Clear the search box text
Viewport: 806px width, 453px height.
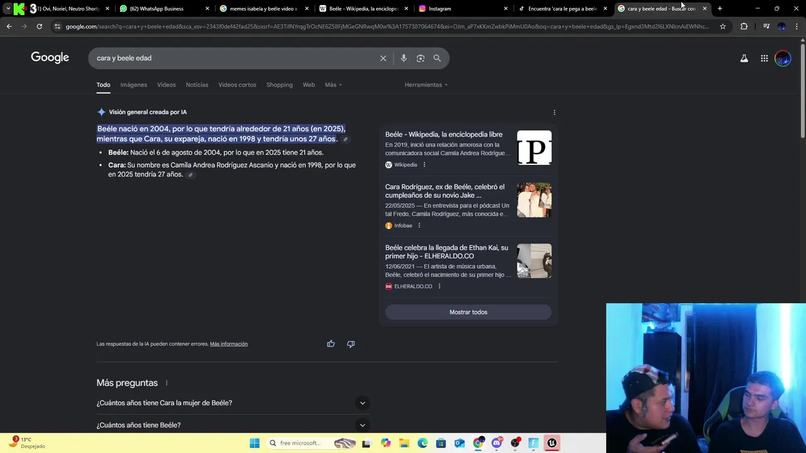[383, 58]
